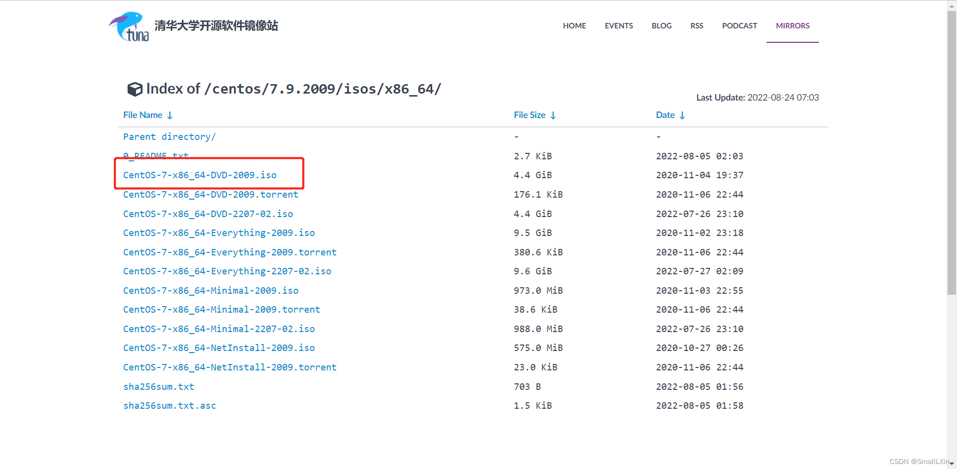Sort by File Name arrow icon

tap(170, 116)
